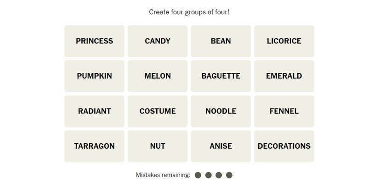Pick the CANDY word tile
Image resolution: width=379 pixels, height=189 pixels.
point(158,41)
